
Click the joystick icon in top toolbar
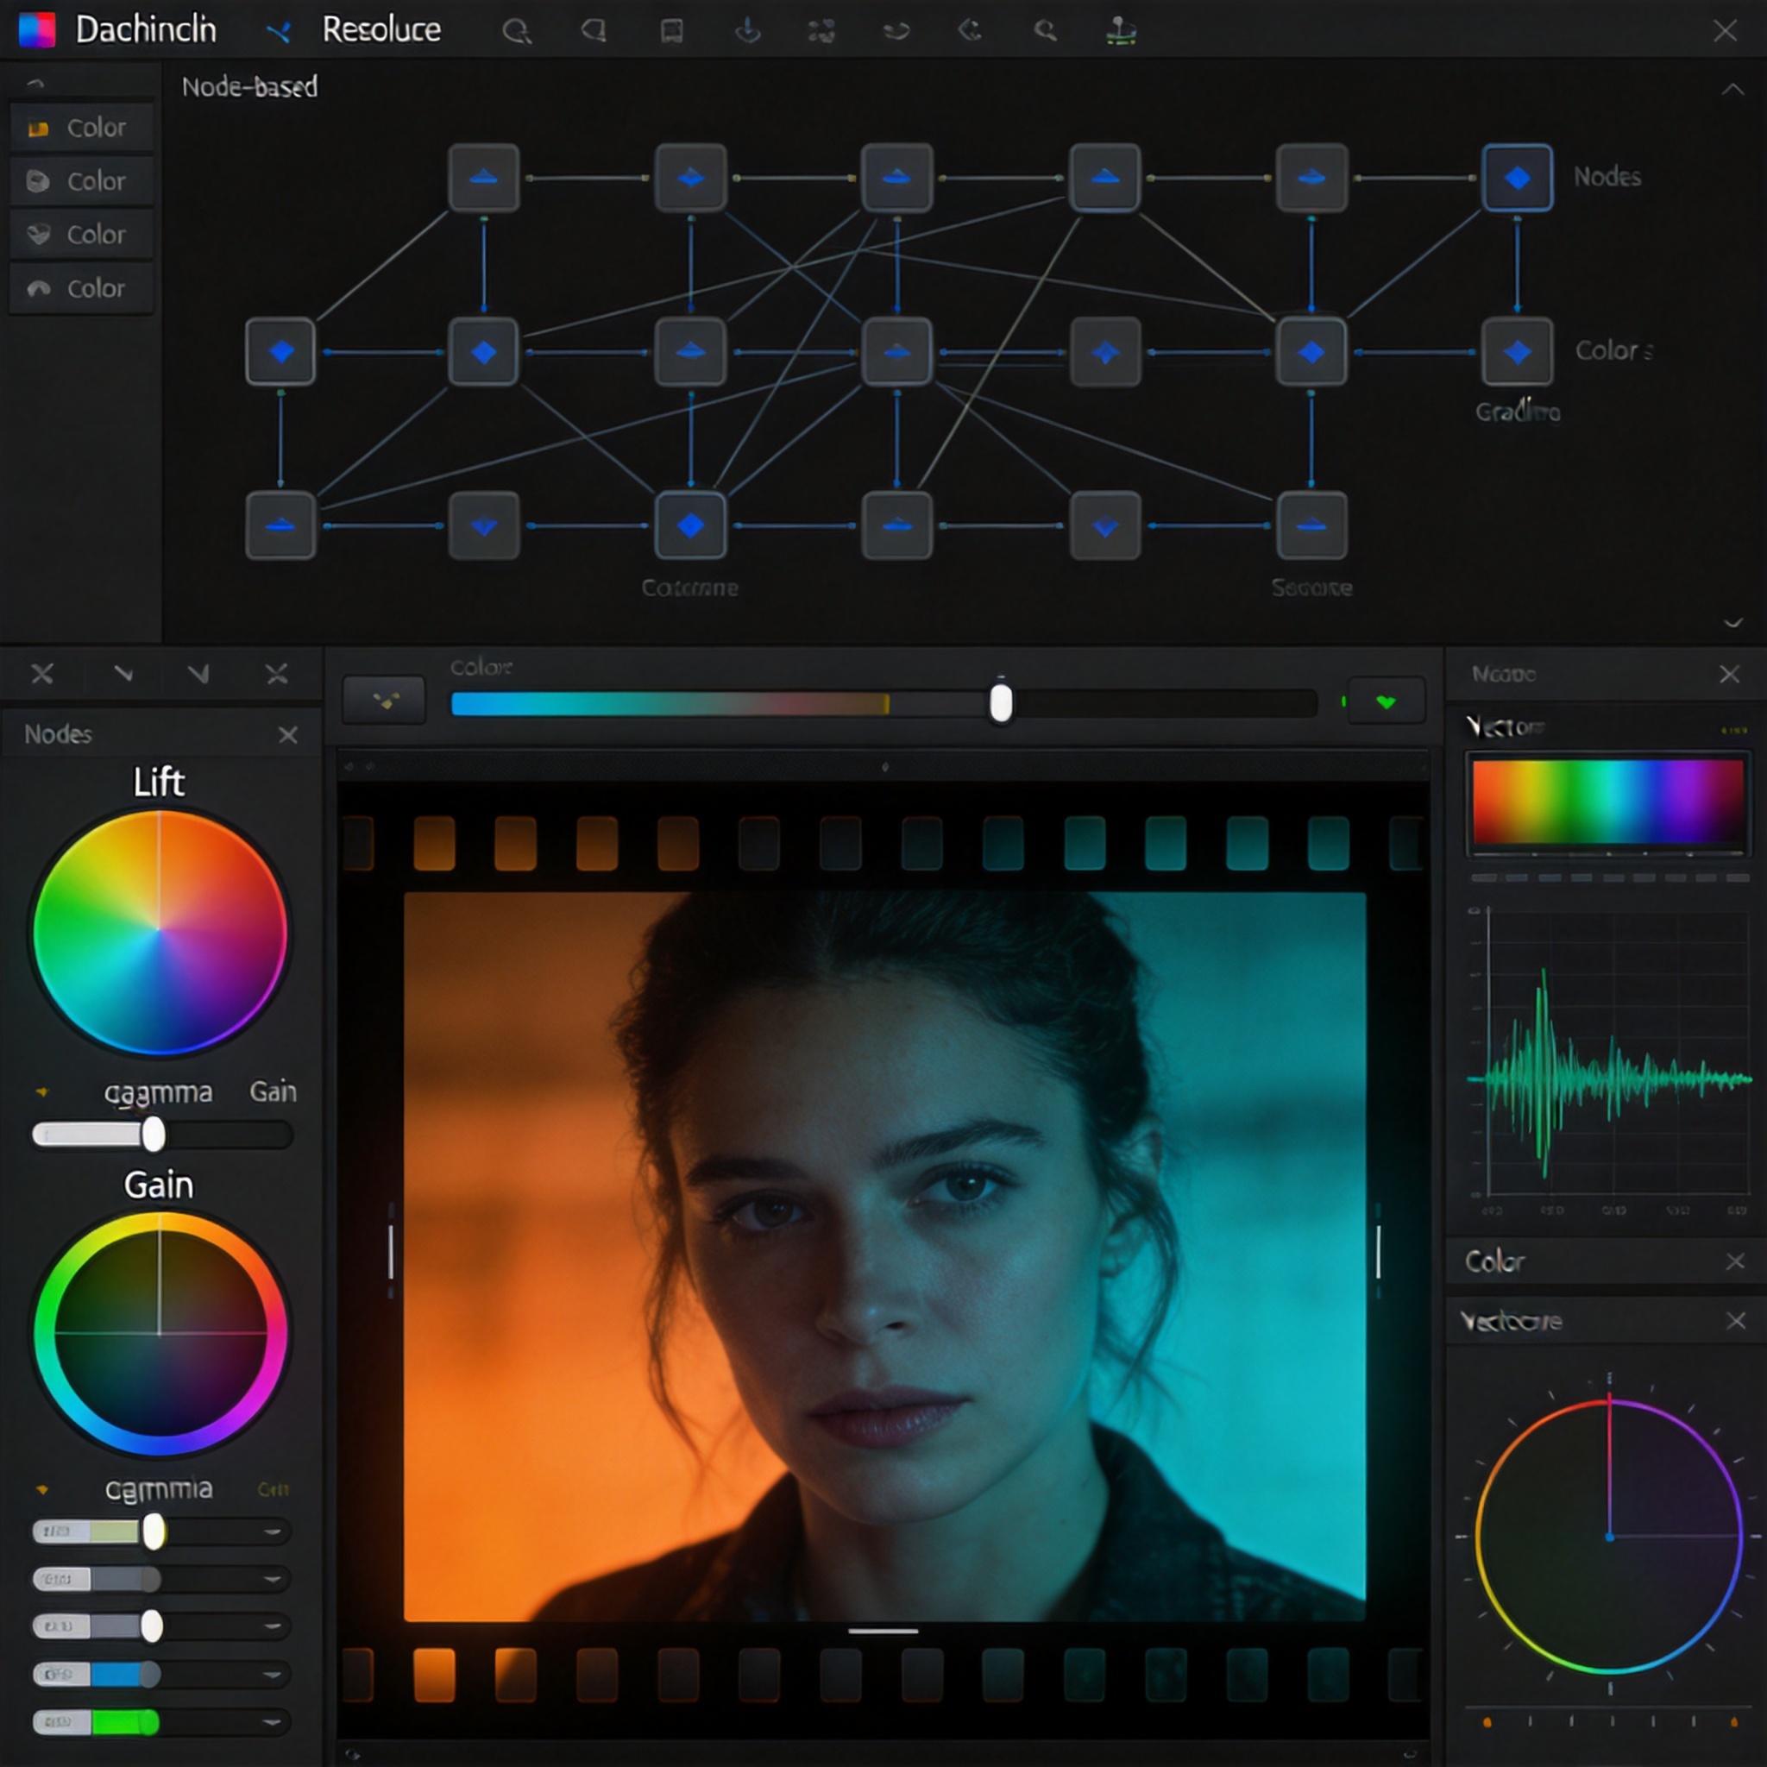tap(1121, 30)
